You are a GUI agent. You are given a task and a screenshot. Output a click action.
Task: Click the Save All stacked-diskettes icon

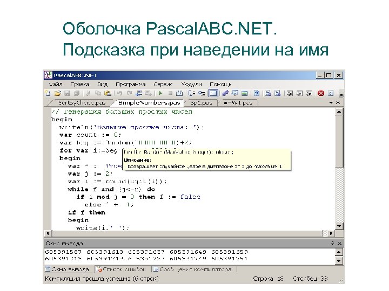77,93
